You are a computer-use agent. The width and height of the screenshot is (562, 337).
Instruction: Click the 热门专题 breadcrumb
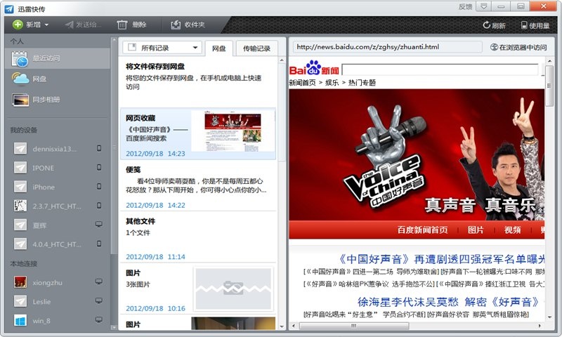362,83
